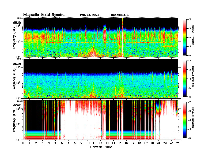Click hour "14" on the Universal Time axis
Image resolution: width=212 pixels, height=164 pixels.
click(113, 143)
